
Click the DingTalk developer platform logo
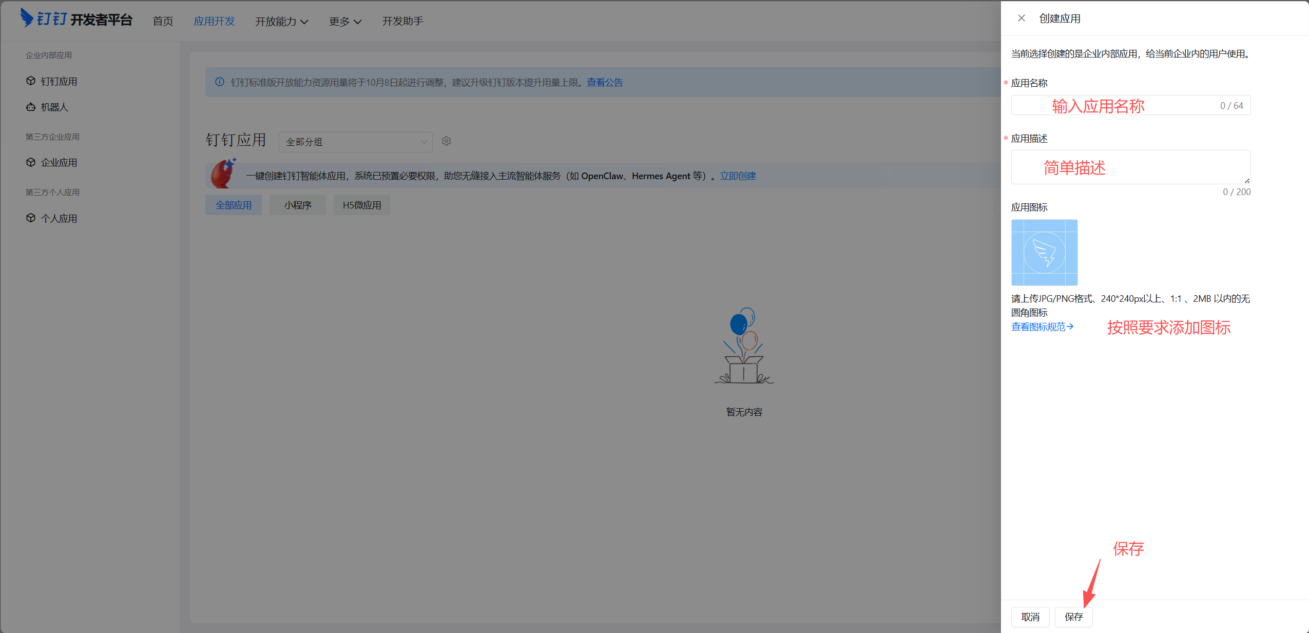76,18
